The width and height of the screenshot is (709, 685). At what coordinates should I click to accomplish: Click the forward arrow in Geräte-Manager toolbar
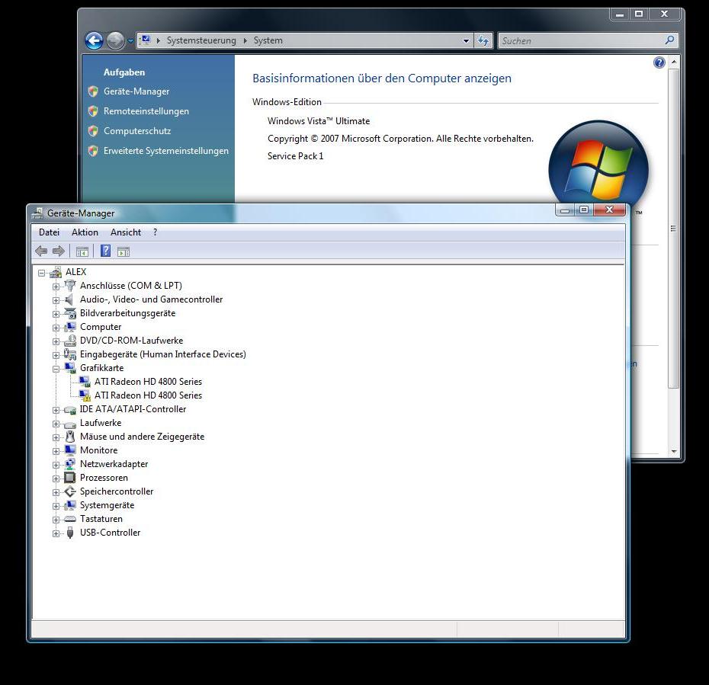(59, 251)
